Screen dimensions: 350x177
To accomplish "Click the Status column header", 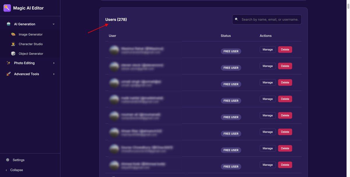I will 226,36.
